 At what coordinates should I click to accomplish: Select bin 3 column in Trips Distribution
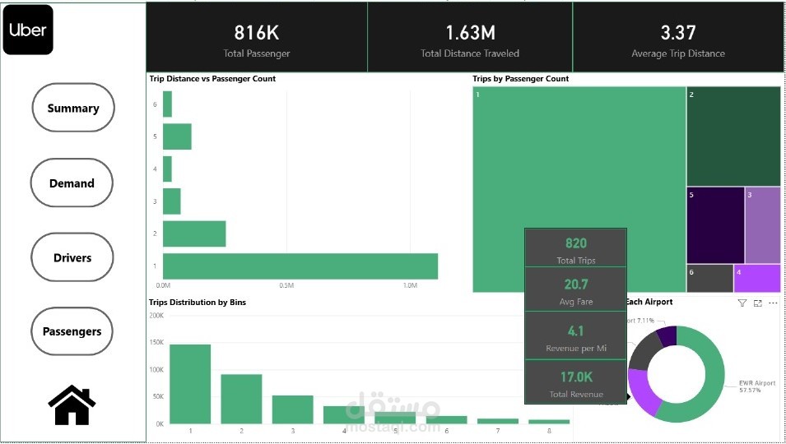click(x=293, y=409)
